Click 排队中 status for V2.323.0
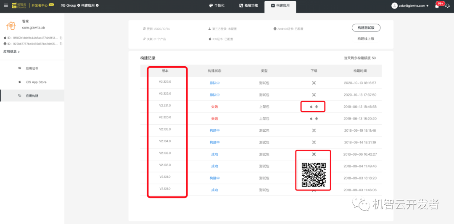The image size is (454, 224). tap(214, 83)
